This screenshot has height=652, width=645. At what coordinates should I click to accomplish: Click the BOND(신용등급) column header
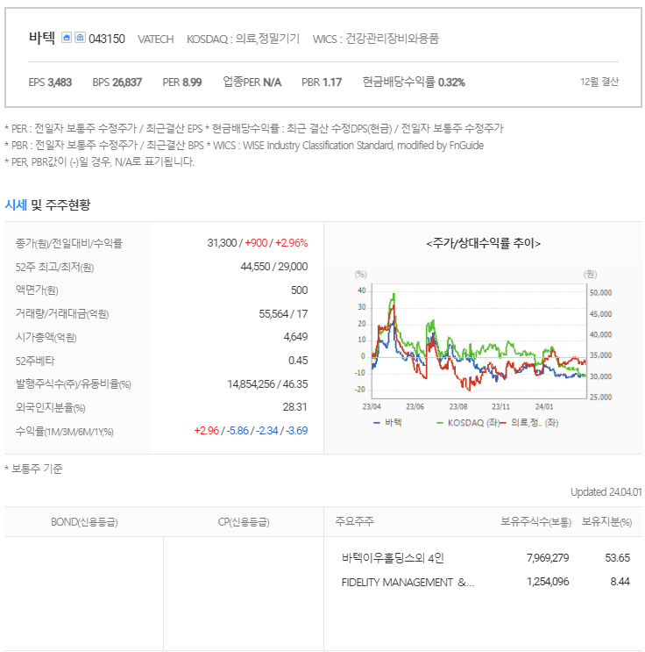[84, 522]
